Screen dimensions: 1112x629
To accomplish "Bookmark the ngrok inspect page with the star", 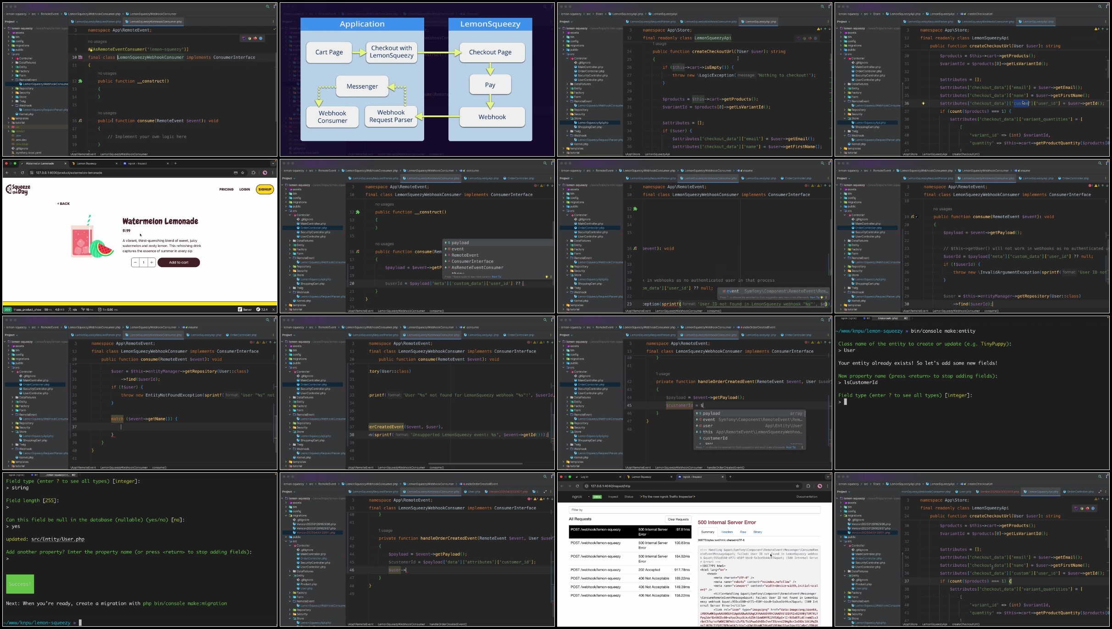I will point(797,486).
